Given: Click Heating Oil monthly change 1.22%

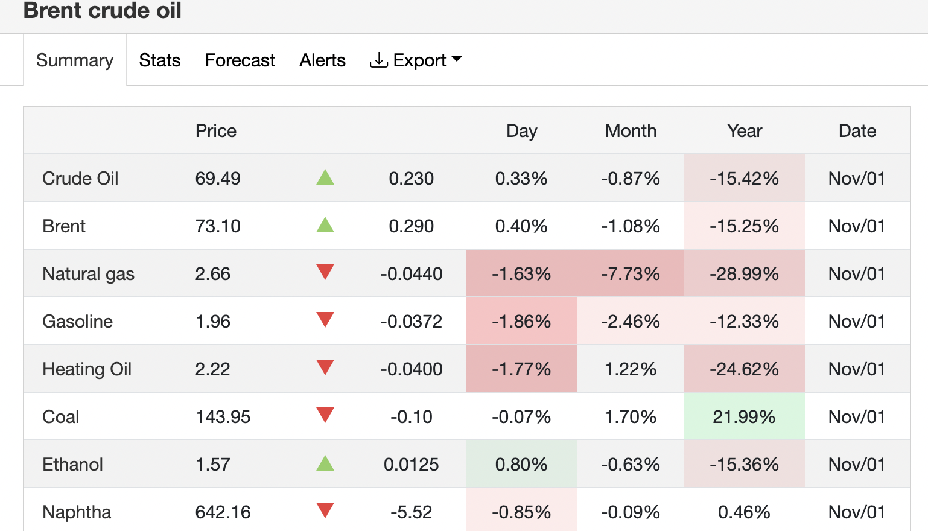Looking at the screenshot, I should [631, 369].
